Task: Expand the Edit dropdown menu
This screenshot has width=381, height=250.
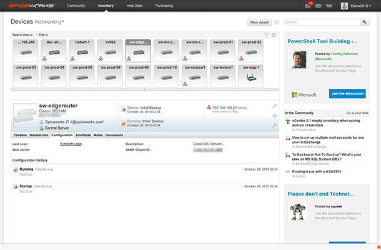Action: [43, 35]
